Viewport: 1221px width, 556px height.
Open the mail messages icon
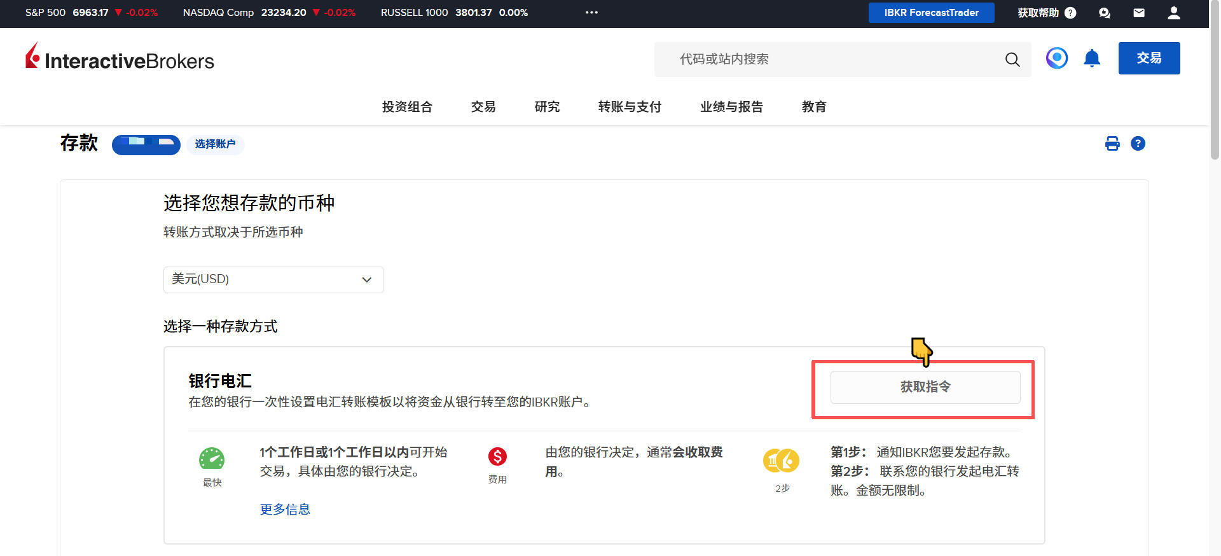[x=1139, y=13]
